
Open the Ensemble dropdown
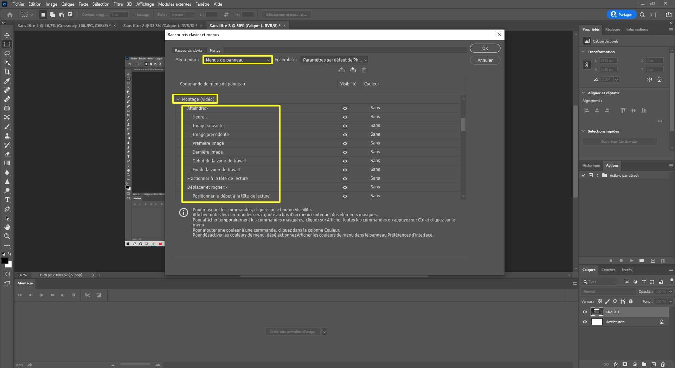(333, 60)
